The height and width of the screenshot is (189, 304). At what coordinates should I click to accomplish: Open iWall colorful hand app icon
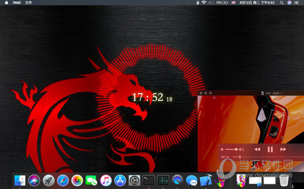click(220, 181)
